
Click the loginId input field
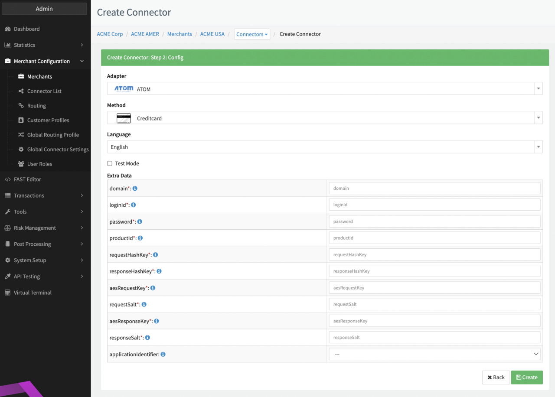point(434,205)
